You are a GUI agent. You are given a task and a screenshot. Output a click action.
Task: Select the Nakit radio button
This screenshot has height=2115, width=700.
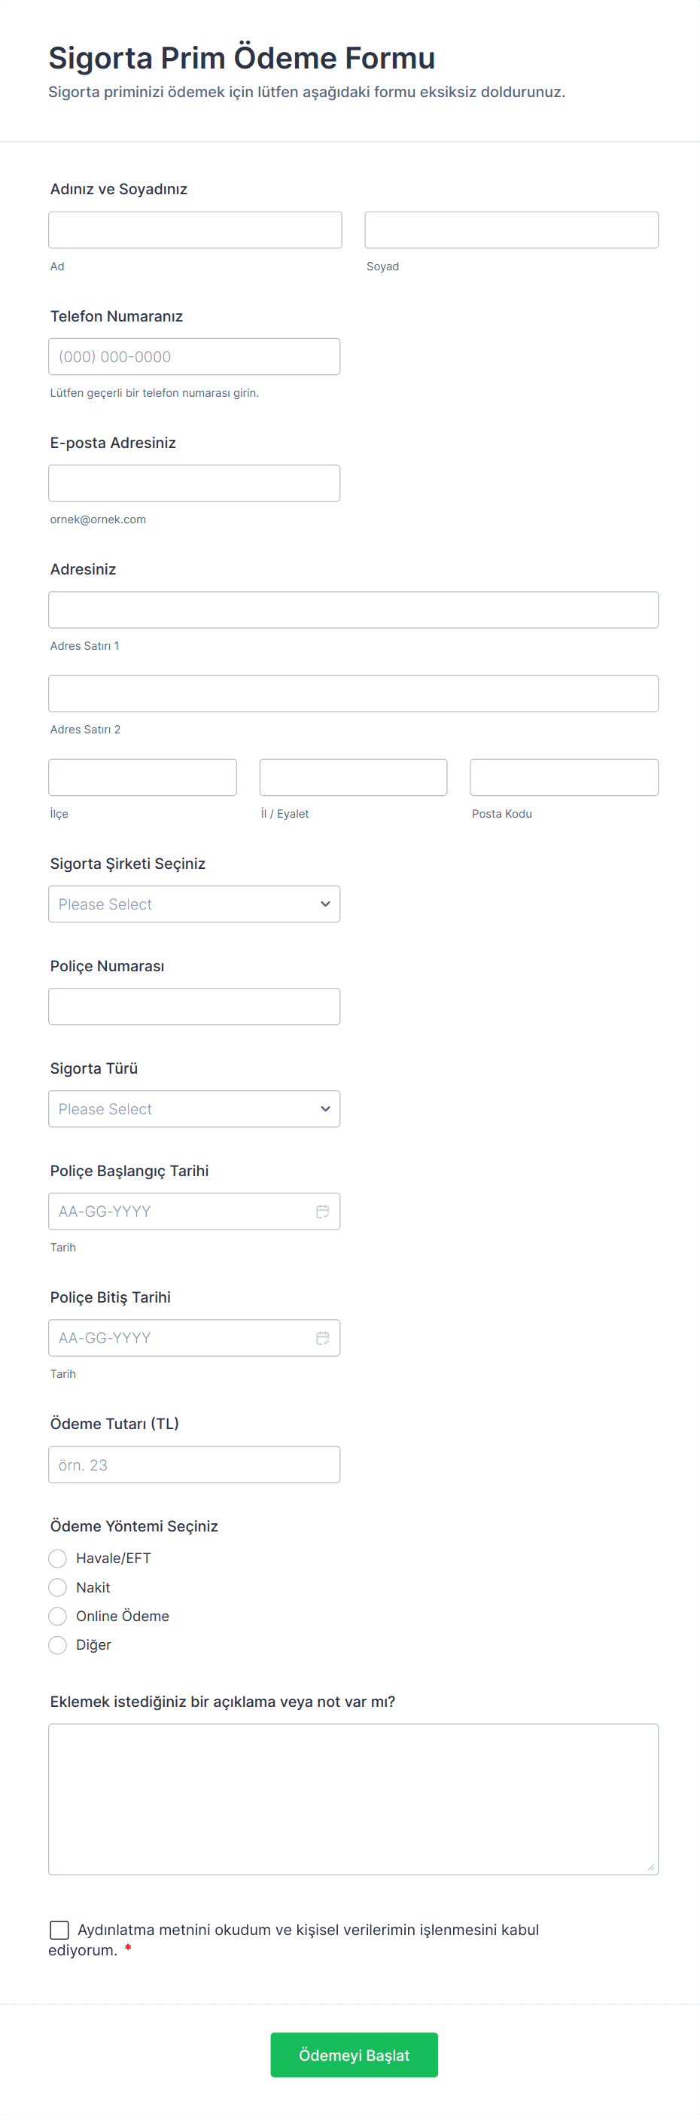[57, 1587]
